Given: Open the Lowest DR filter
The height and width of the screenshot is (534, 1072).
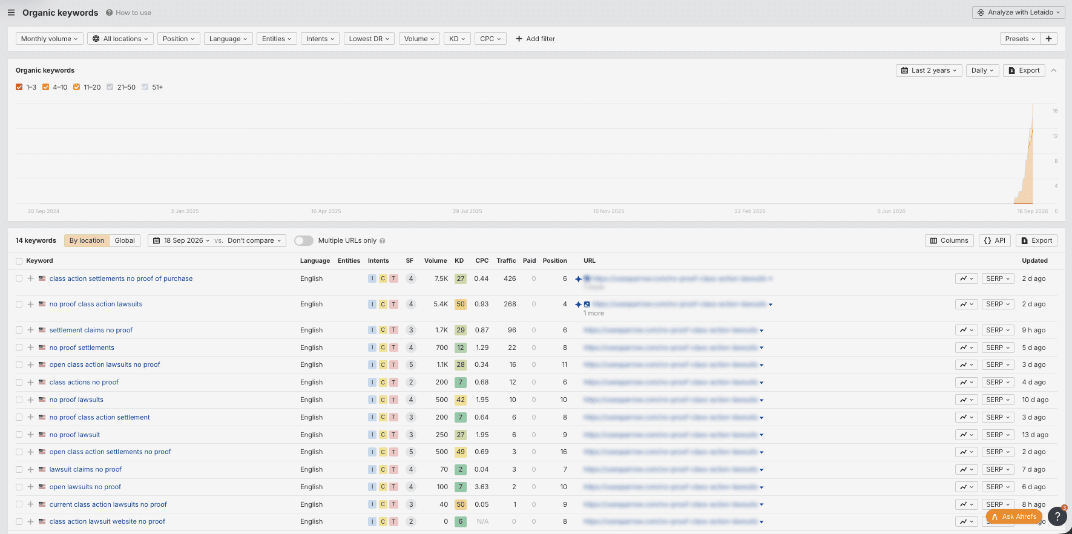Looking at the screenshot, I should pyautogui.click(x=369, y=39).
